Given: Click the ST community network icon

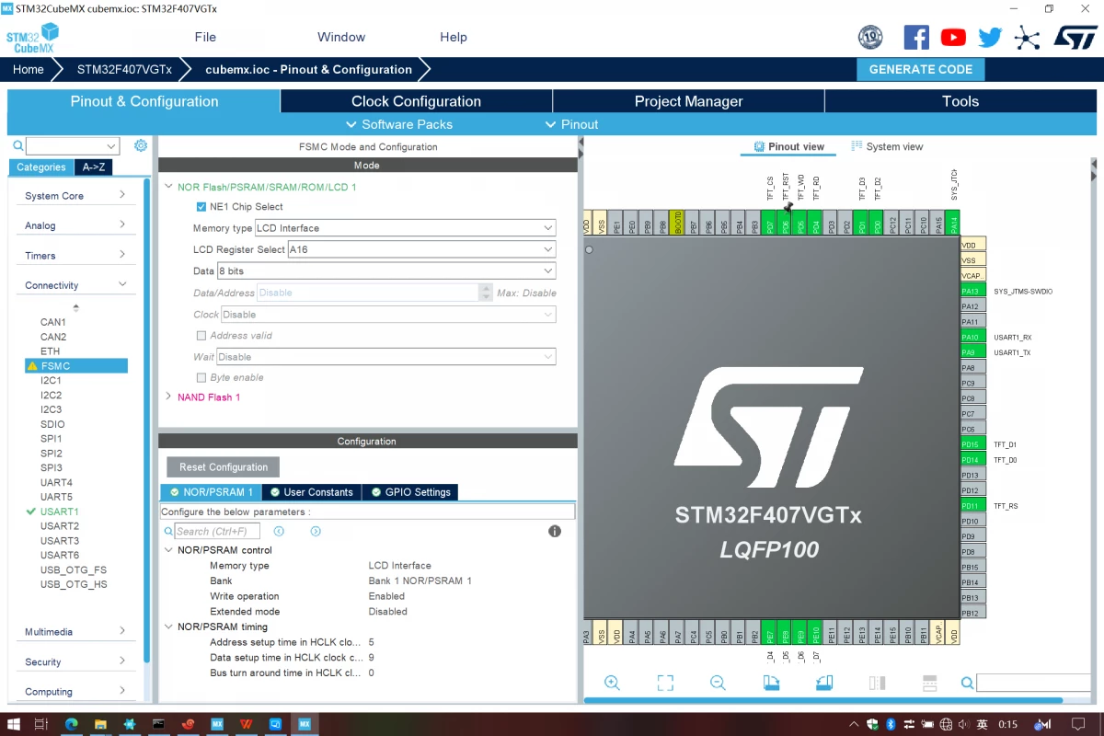Looking at the screenshot, I should (1027, 37).
